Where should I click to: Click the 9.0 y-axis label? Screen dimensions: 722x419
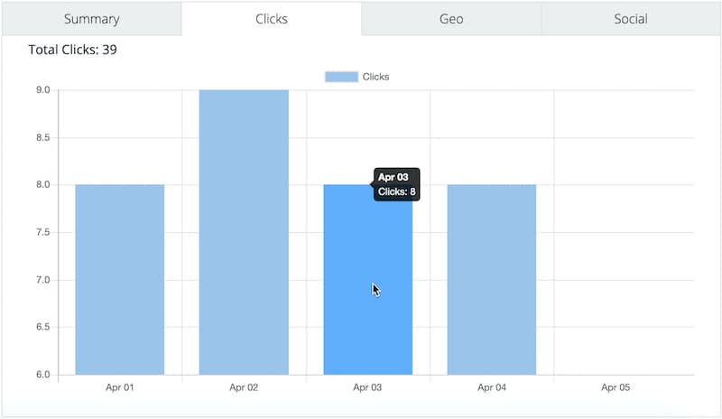(43, 90)
